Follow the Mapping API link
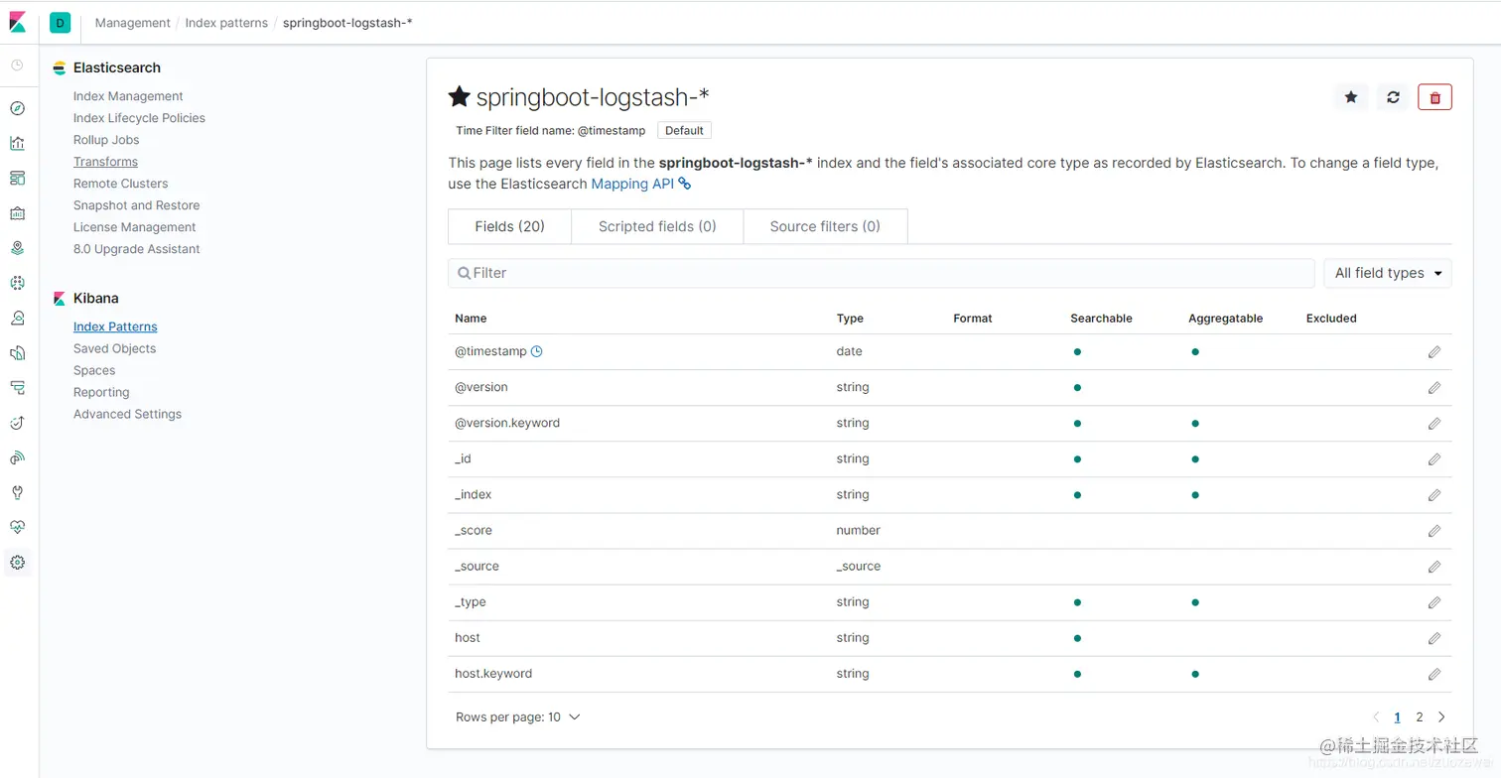This screenshot has width=1501, height=778. click(x=640, y=184)
